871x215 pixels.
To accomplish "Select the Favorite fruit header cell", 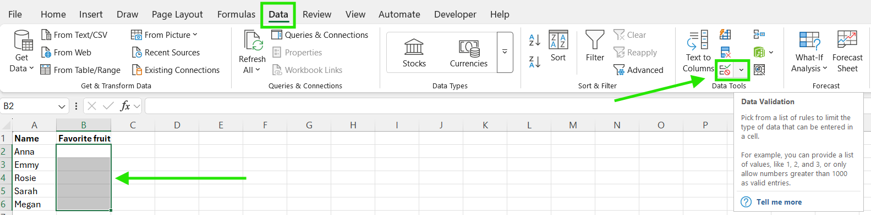I will pyautogui.click(x=84, y=138).
